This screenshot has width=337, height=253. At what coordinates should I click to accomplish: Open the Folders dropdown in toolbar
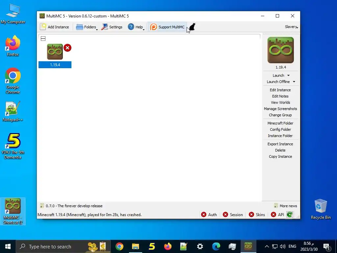pos(87,27)
